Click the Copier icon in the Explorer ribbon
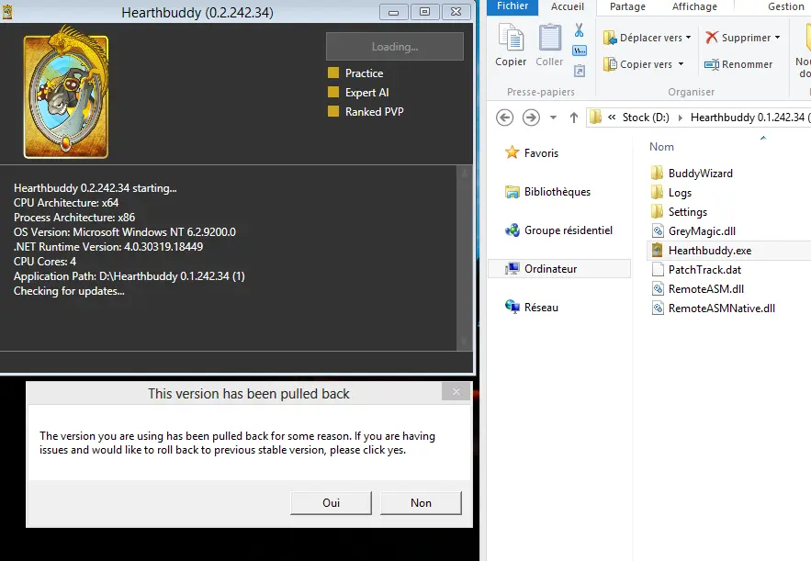Image resolution: width=811 pixels, height=561 pixels. click(511, 38)
